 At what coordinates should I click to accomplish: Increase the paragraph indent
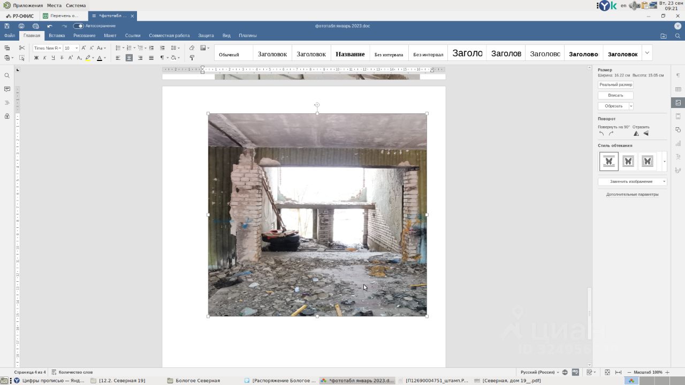[162, 48]
